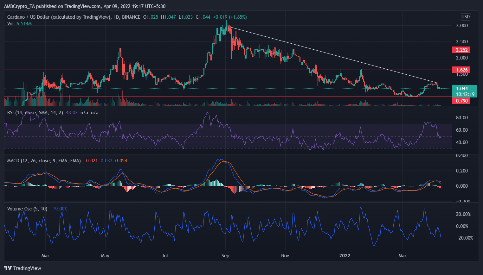
Task: Click the Cardano / US Dollar symbol title
Action: 59,17
